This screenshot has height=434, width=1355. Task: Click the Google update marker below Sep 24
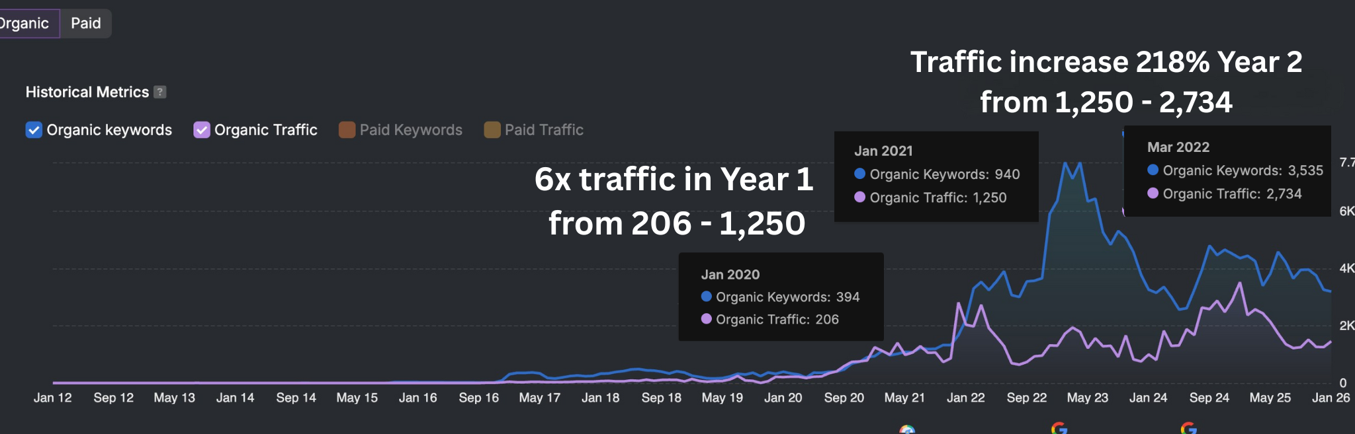pos(1188,429)
